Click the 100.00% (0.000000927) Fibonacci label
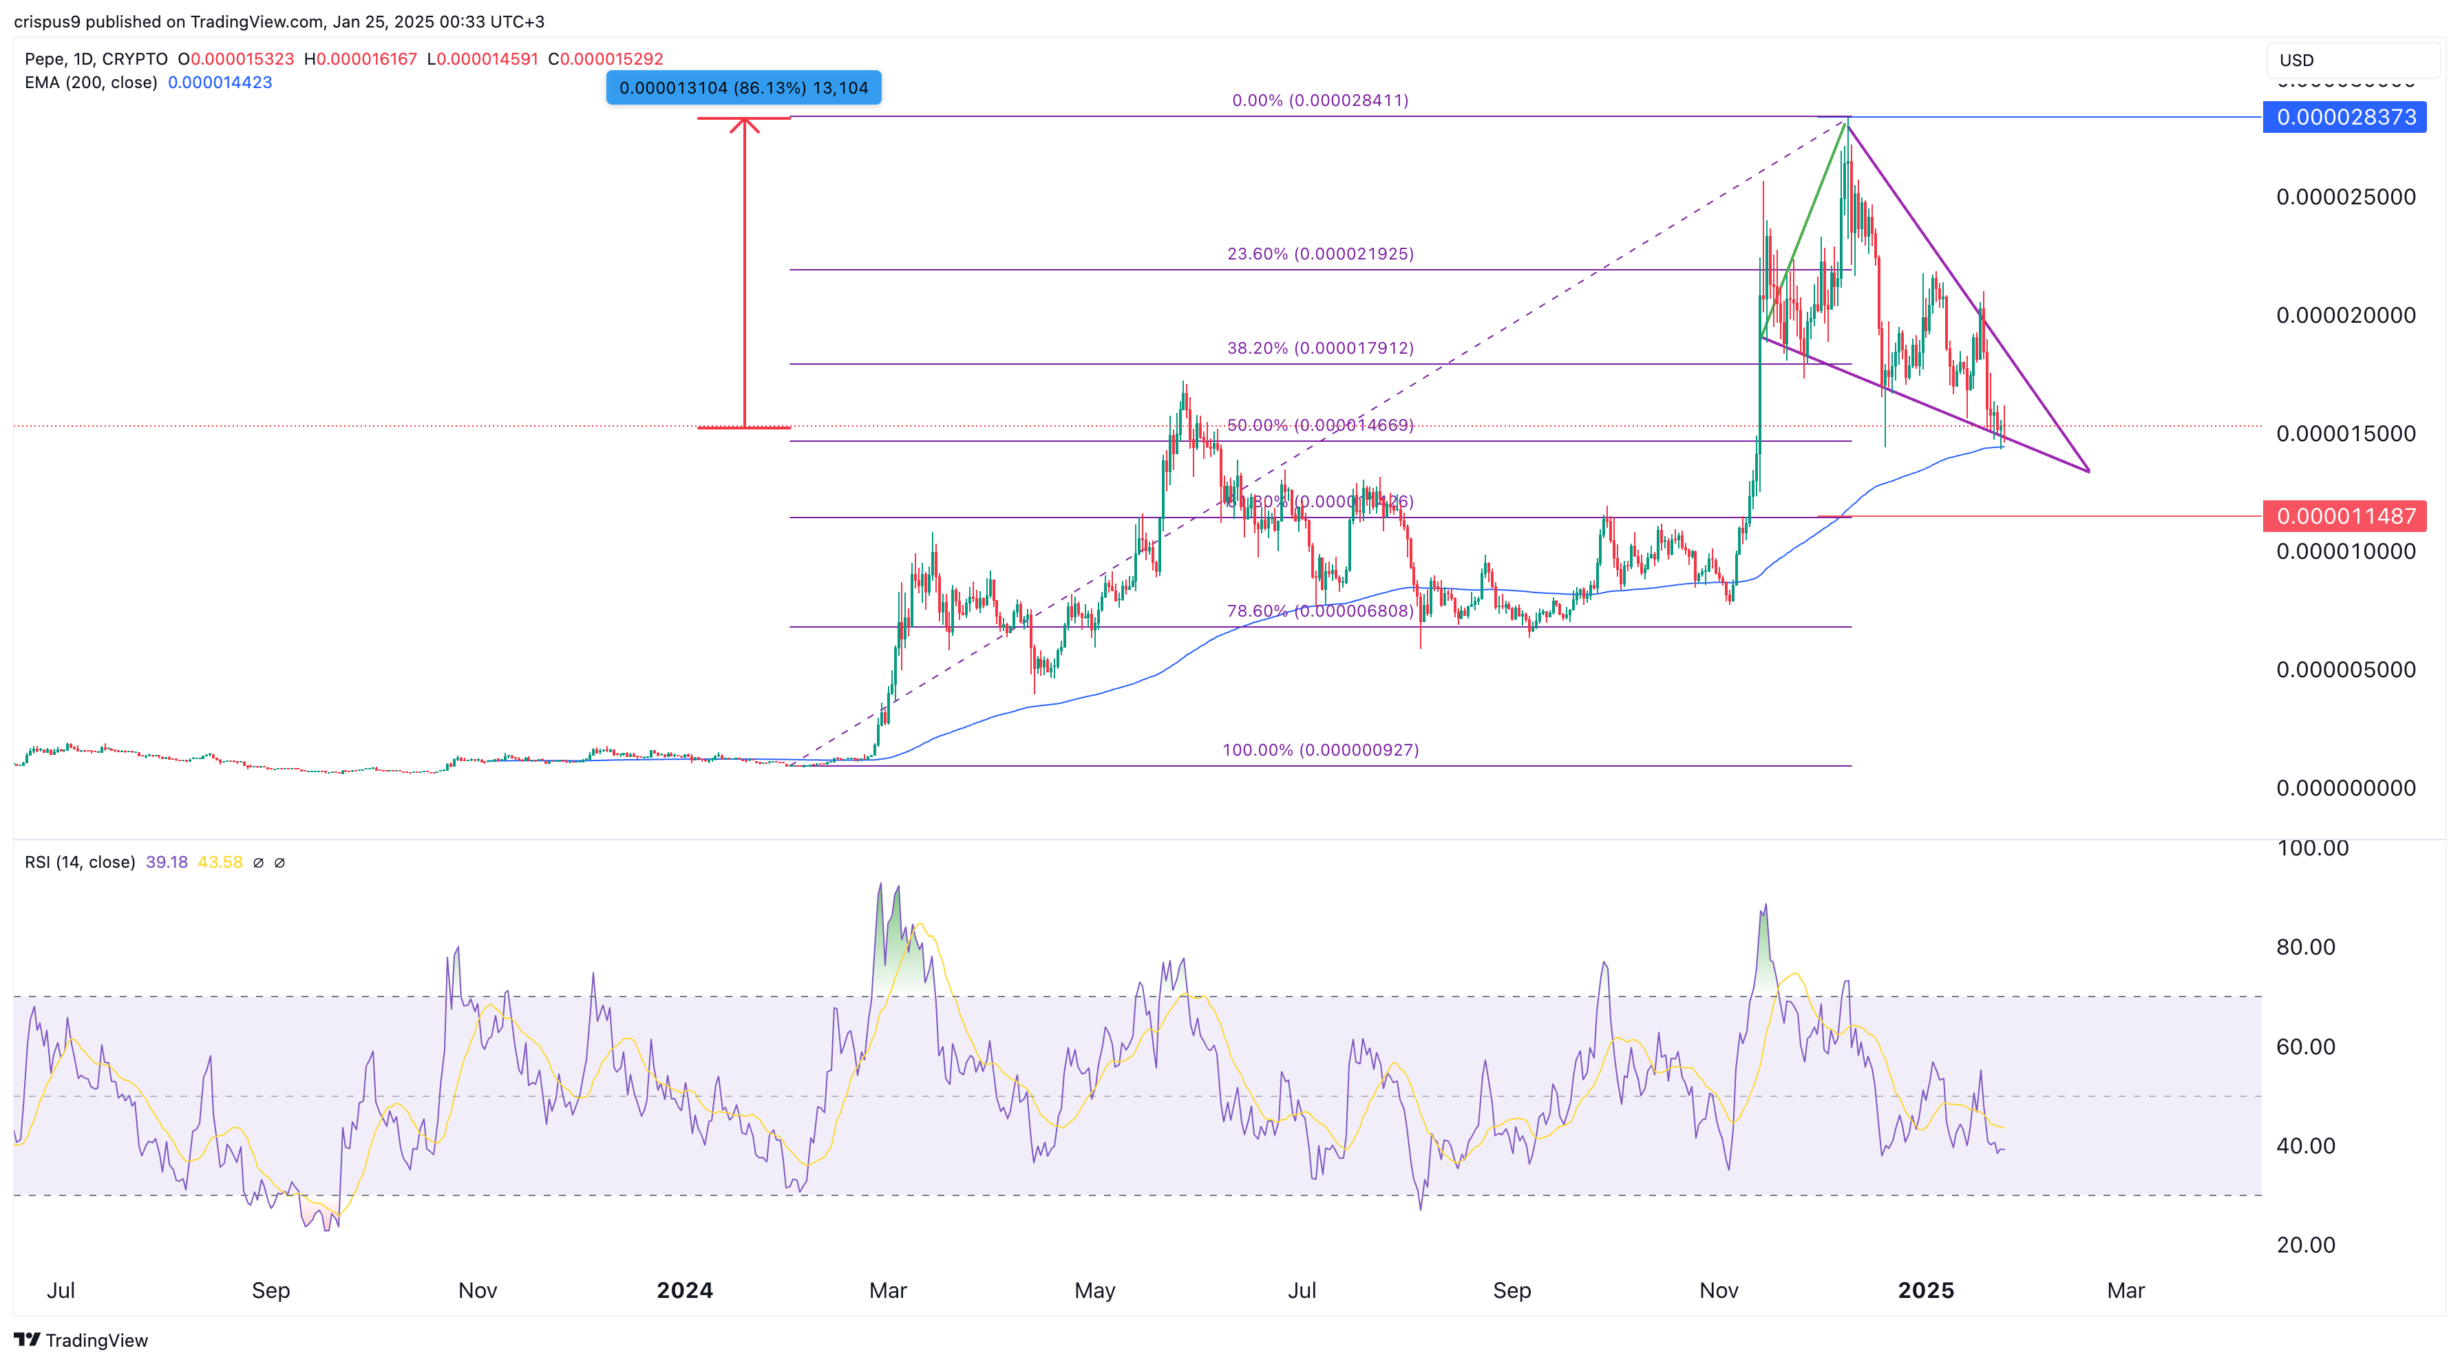 click(x=1321, y=750)
